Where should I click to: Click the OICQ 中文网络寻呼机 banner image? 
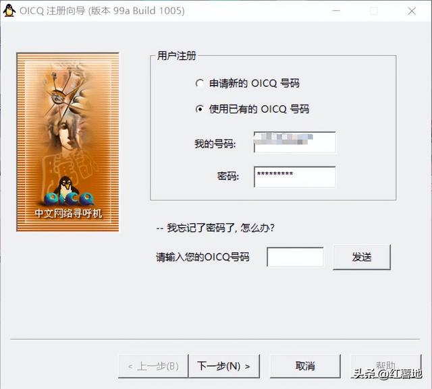[x=67, y=142]
